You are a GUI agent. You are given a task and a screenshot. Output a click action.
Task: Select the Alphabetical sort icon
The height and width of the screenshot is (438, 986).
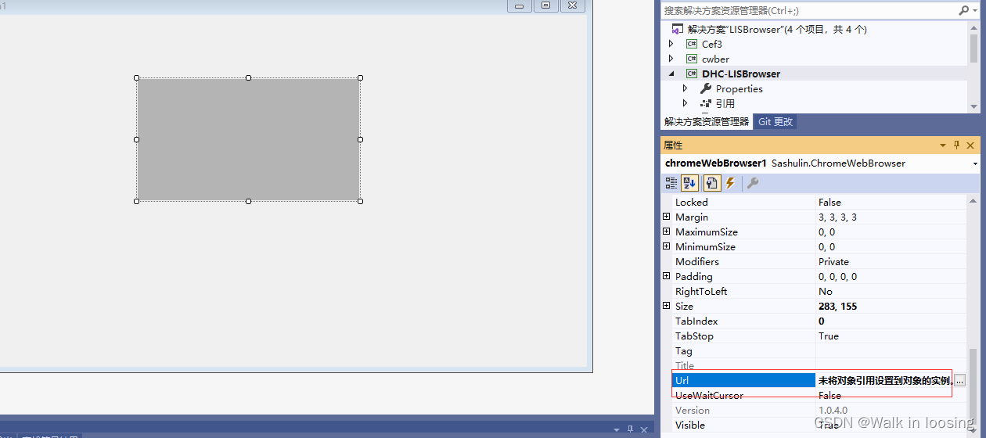pyautogui.click(x=689, y=183)
